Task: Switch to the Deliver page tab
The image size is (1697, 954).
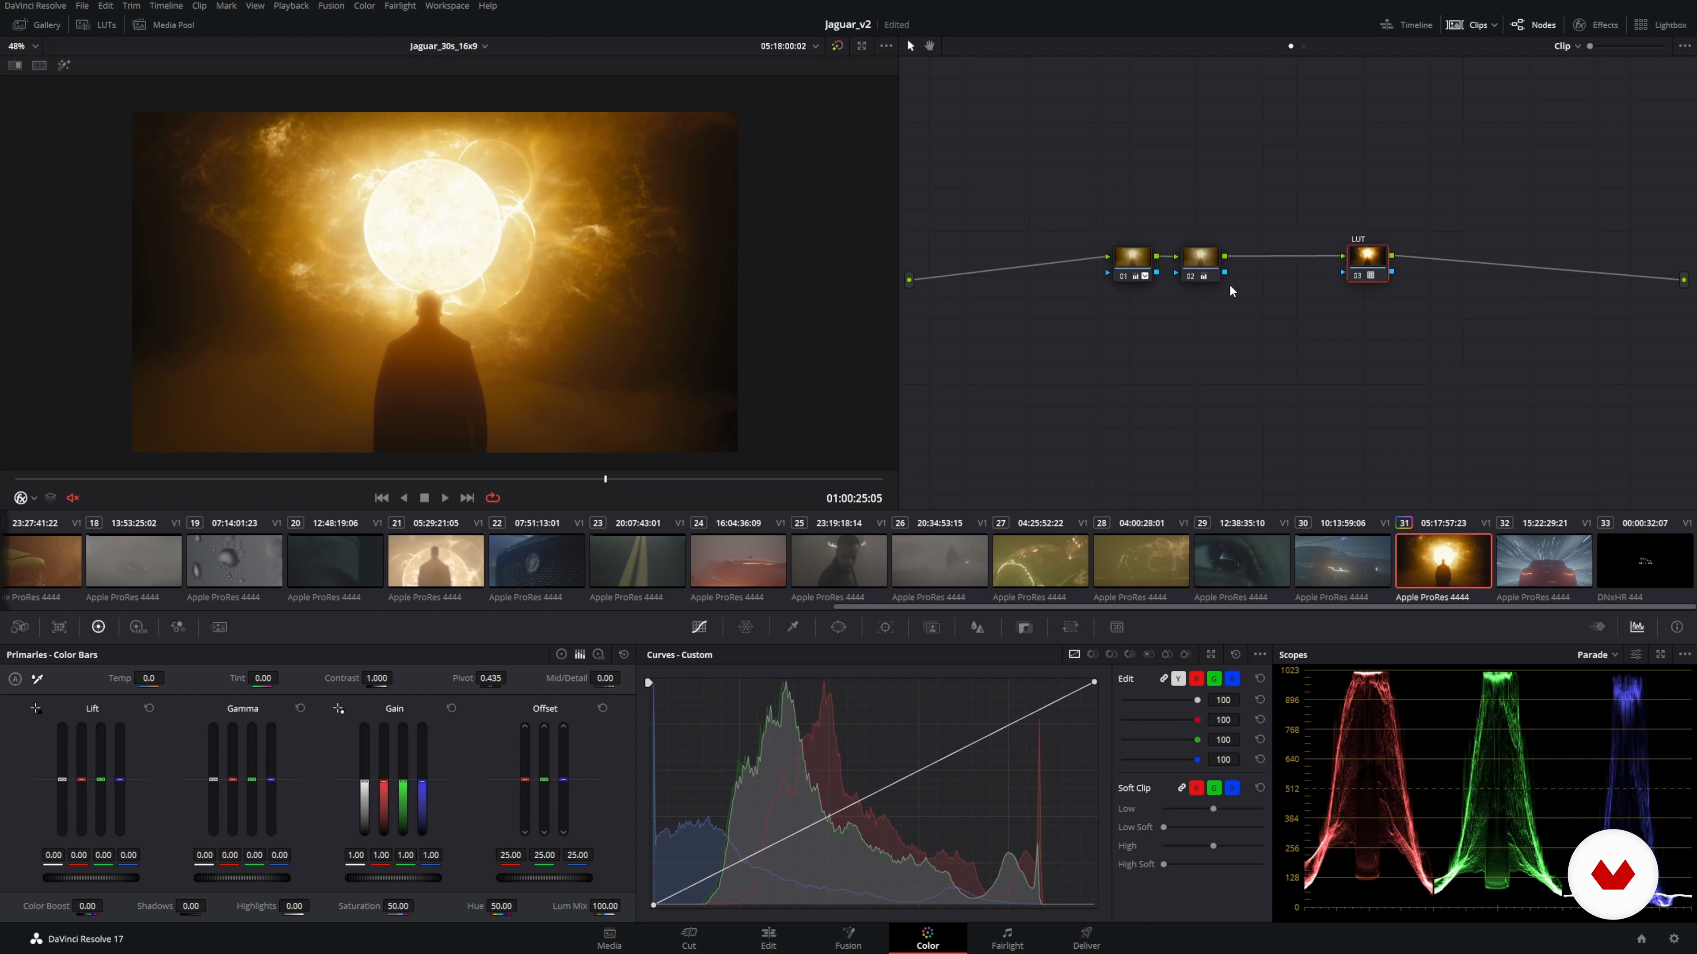Action: click(x=1086, y=938)
